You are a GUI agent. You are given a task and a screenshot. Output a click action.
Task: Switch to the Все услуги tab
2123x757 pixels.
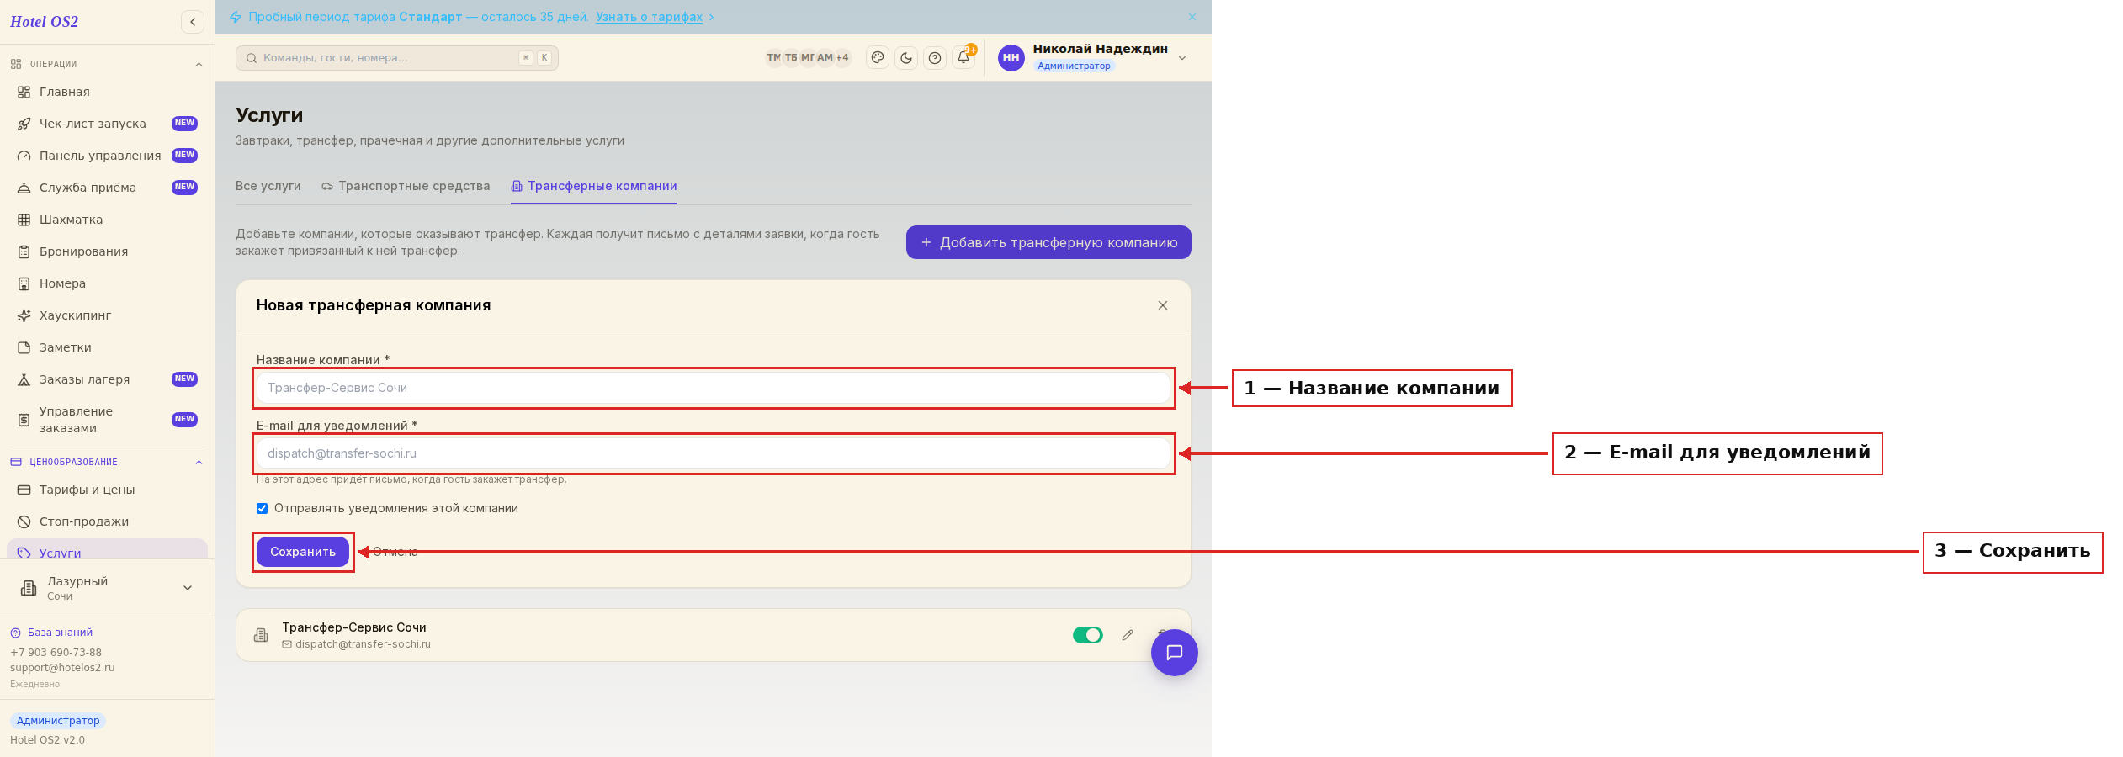(268, 186)
